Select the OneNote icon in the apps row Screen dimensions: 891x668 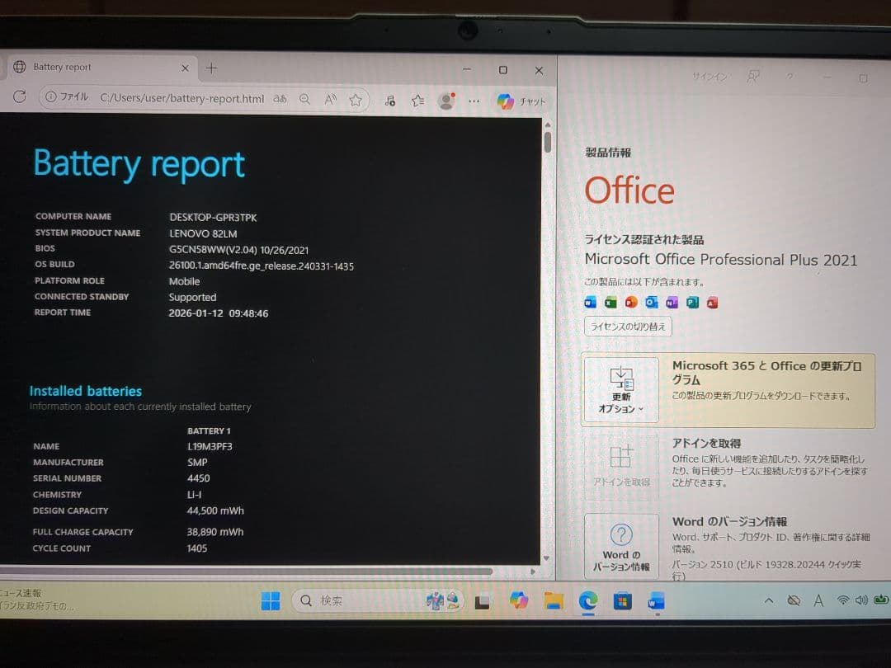pos(671,303)
